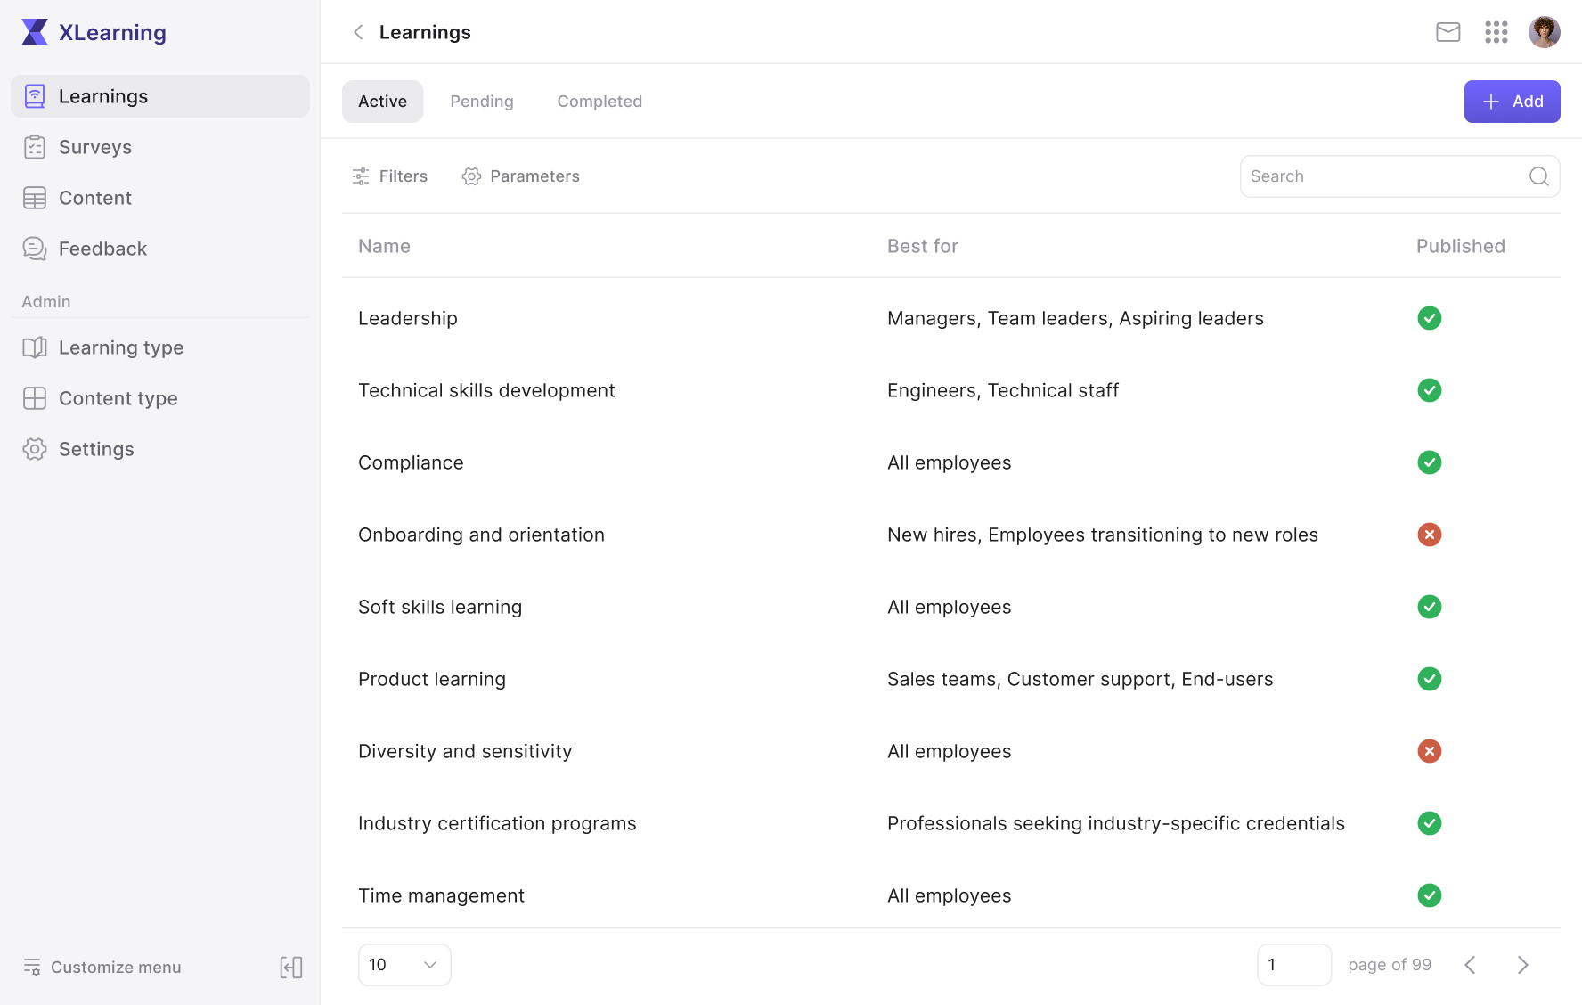Toggle unpublished status for Diversity and sensitivity
This screenshot has width=1582, height=1005.
pyautogui.click(x=1430, y=751)
